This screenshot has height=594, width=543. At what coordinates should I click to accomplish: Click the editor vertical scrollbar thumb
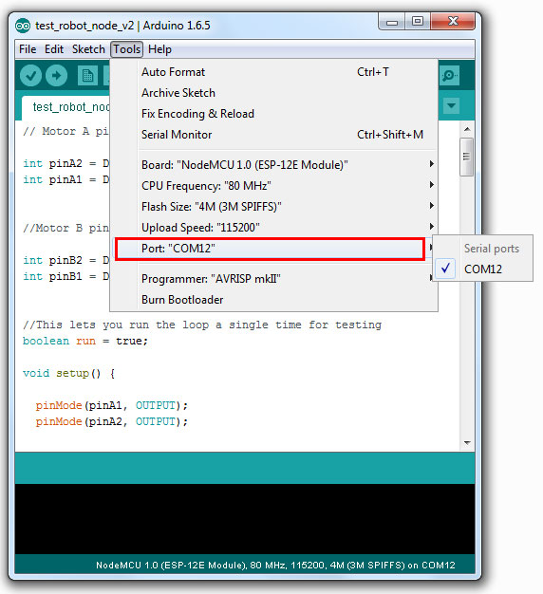pos(466,157)
